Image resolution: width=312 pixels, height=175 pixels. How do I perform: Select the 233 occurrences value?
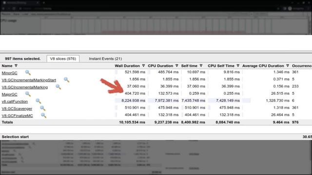tap(295, 87)
